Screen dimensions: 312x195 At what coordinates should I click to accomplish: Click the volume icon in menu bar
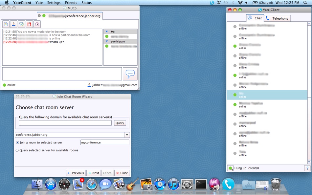click(x=246, y=3)
